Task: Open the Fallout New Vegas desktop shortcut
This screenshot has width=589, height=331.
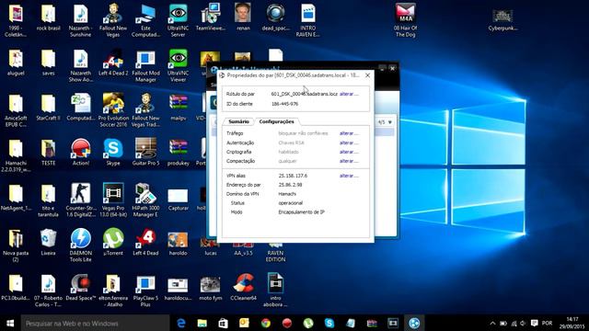Action: click(x=113, y=20)
